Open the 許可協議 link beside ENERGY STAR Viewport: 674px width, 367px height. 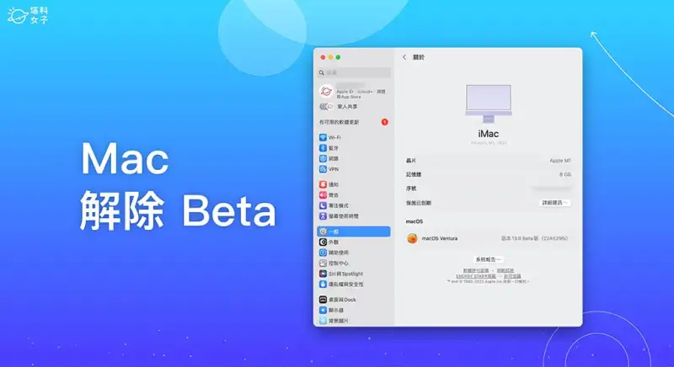coord(512,276)
